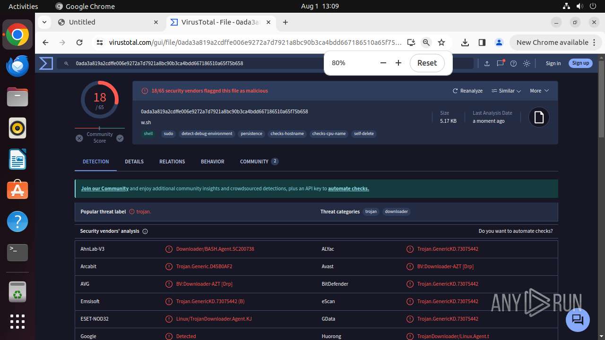Open the chat support bubble
Image resolution: width=605 pixels, height=340 pixels.
578,320
